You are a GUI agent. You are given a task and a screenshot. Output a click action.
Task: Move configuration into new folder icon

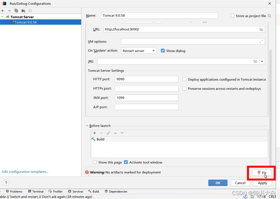tap(23, 11)
